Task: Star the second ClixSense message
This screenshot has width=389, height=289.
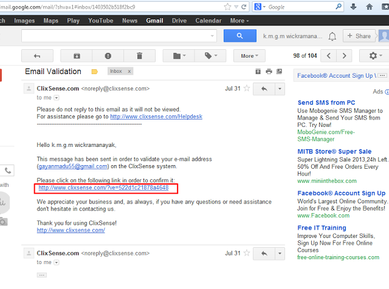Action: 247,253
